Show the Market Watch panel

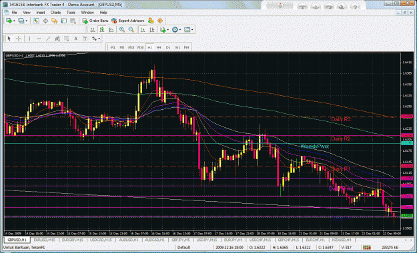tap(36, 21)
